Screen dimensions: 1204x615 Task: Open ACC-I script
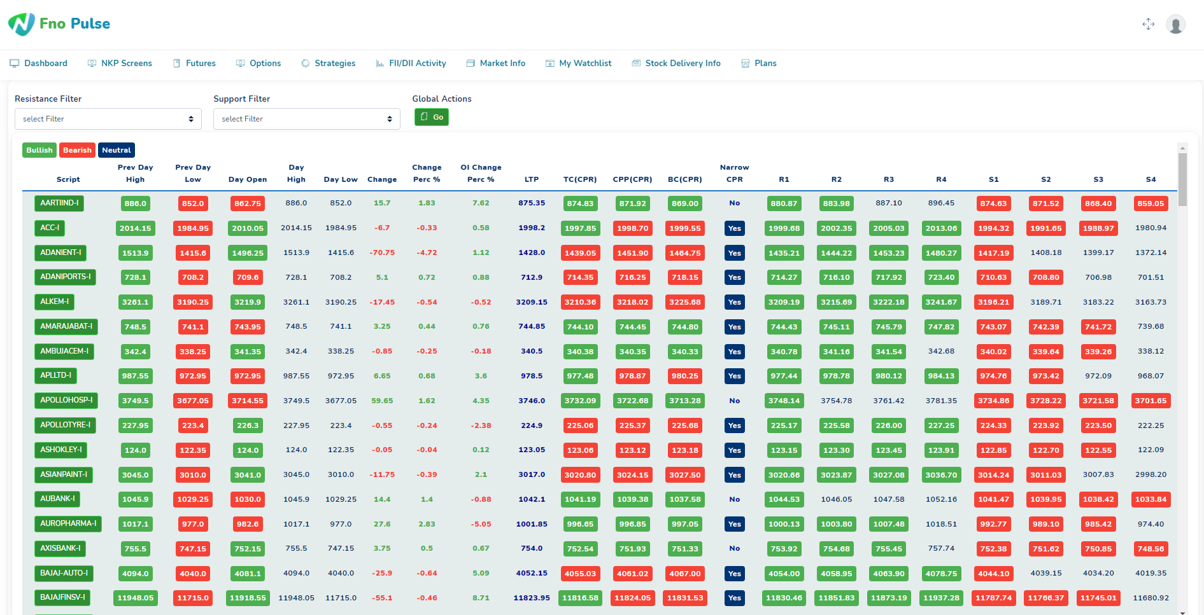click(50, 228)
